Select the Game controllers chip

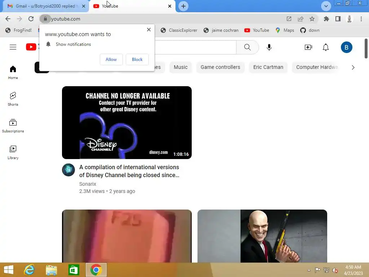(x=220, y=67)
